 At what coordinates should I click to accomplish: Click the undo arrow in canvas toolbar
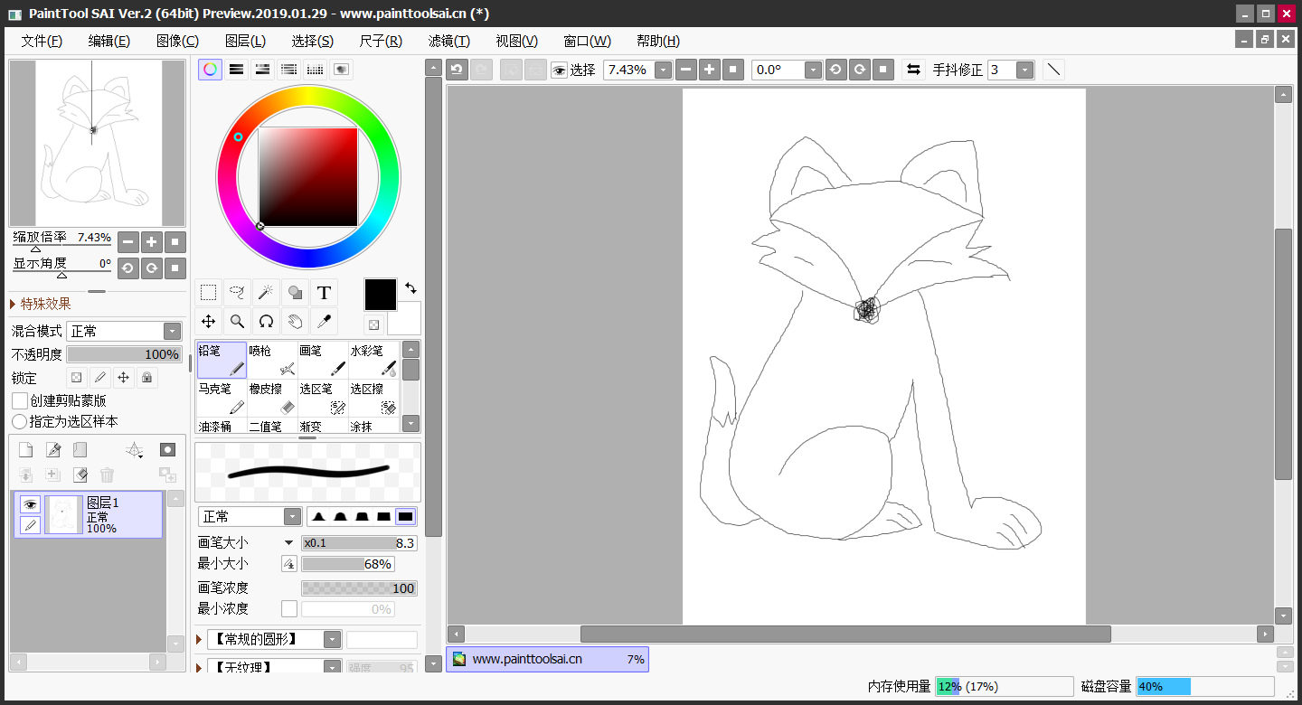pos(458,70)
